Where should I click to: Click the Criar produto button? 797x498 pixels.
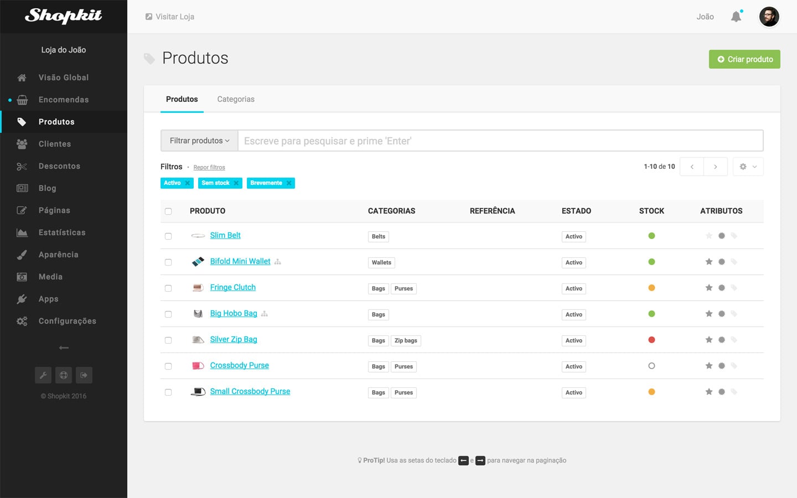point(744,59)
